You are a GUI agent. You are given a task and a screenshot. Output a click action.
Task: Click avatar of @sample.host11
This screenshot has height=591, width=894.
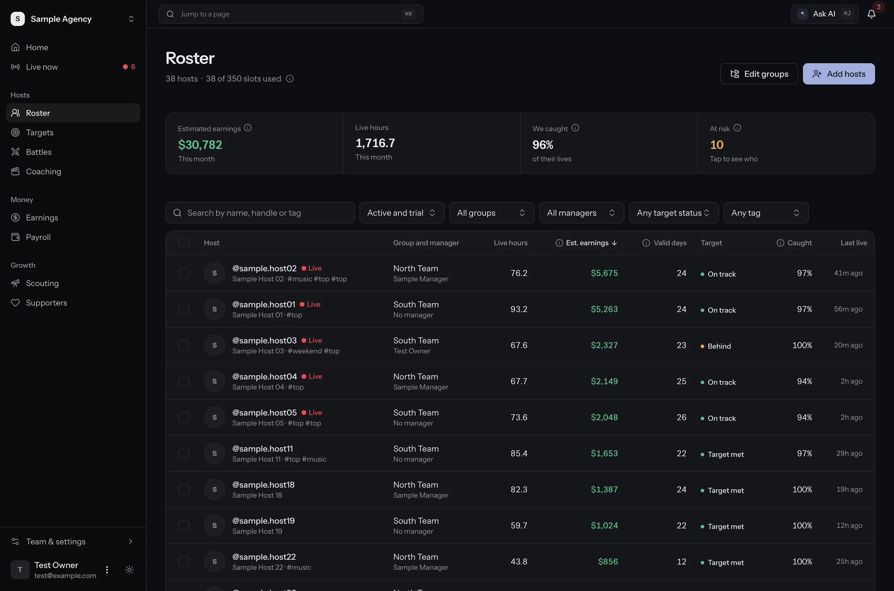(x=215, y=453)
